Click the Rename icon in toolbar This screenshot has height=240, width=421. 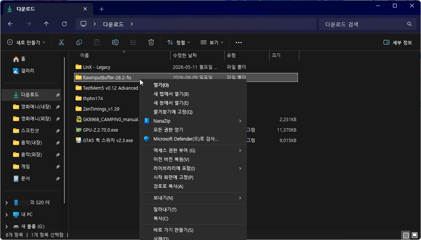pyautogui.click(x=115, y=42)
